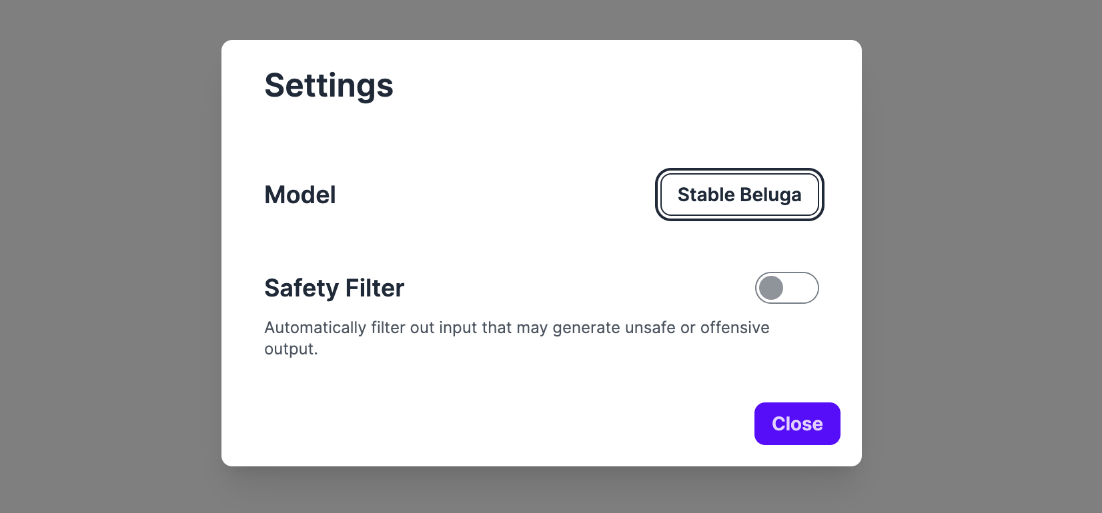Close the Settings dialog
This screenshot has width=1102, height=513.
(797, 424)
